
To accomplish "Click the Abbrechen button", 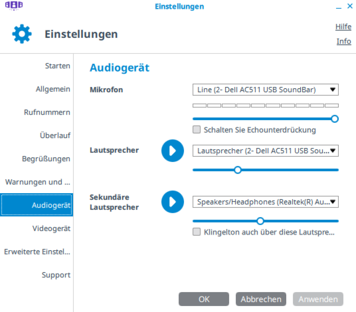I will (261, 299).
